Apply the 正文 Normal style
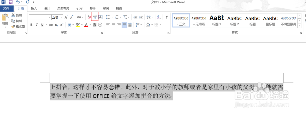 (x=181, y=20)
